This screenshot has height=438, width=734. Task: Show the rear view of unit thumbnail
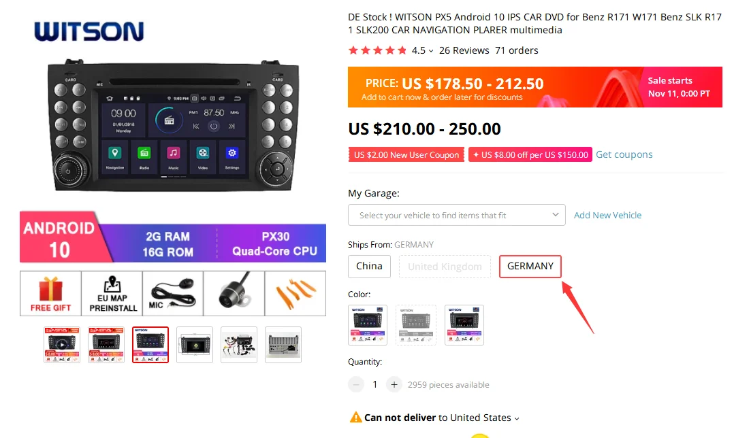[283, 345]
